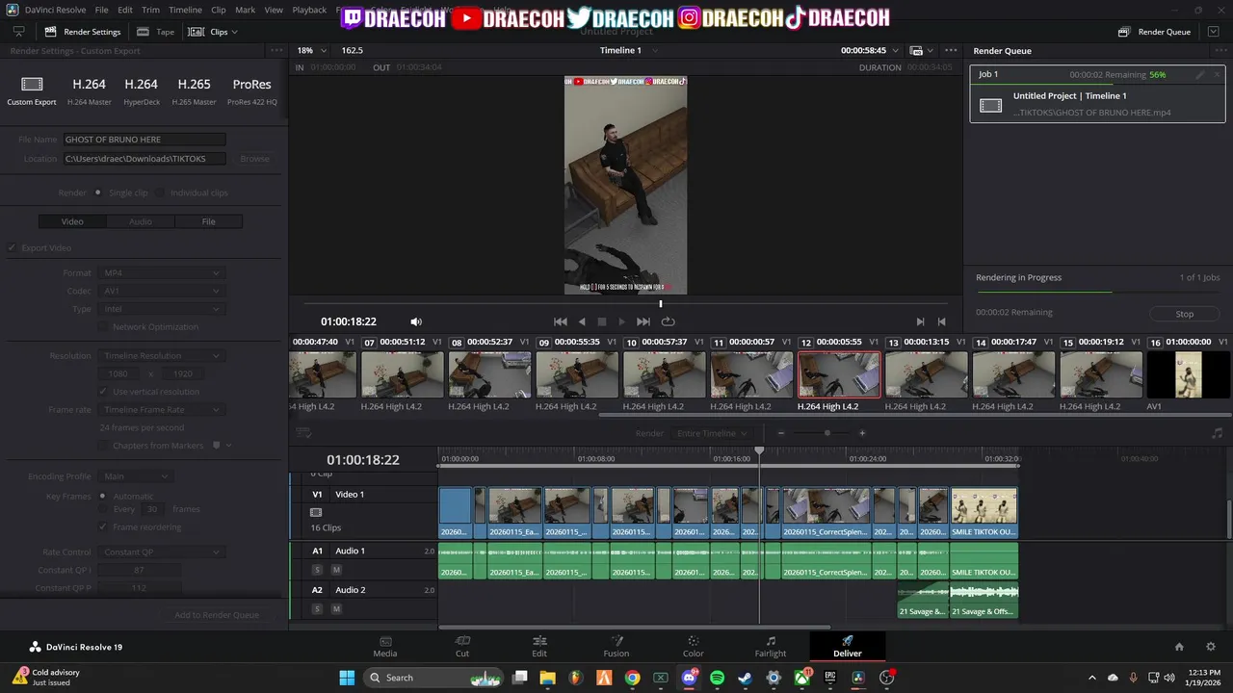Open the Encoding Profile Main dropdown

point(136,476)
